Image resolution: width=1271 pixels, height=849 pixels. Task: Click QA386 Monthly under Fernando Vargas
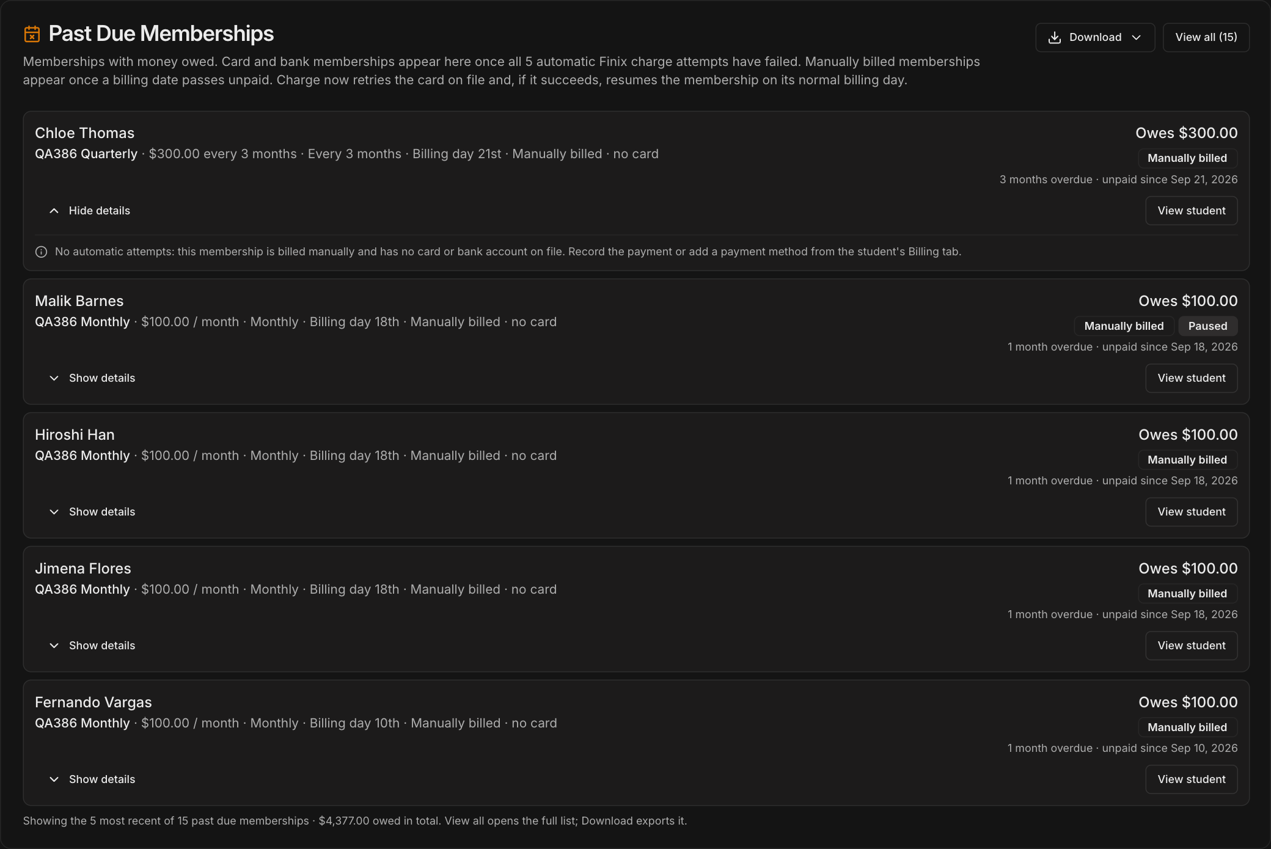82,723
